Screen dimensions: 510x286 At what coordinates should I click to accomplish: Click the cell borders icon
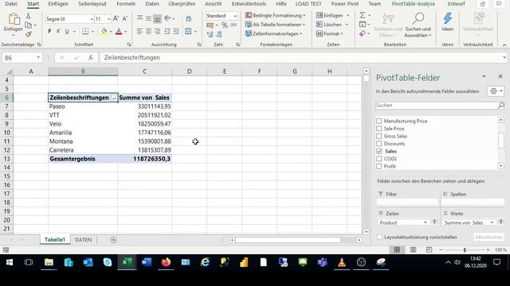tap(85, 32)
